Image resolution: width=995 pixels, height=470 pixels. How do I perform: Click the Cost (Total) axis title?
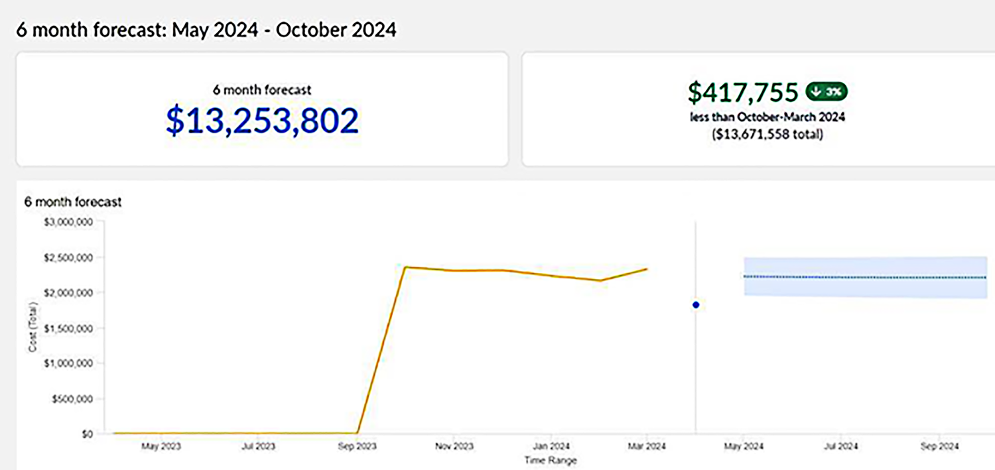click(32, 327)
